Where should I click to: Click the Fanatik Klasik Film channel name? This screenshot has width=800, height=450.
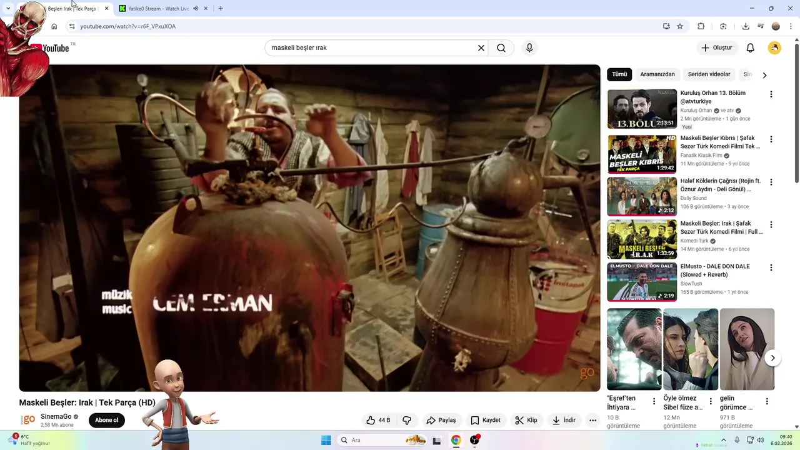[x=701, y=156]
